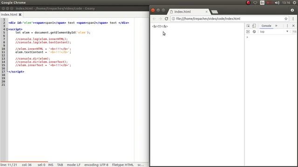The width and height of the screenshot is (298, 167).
Task: Click the div id="elem" code line
Action: click(68, 23)
